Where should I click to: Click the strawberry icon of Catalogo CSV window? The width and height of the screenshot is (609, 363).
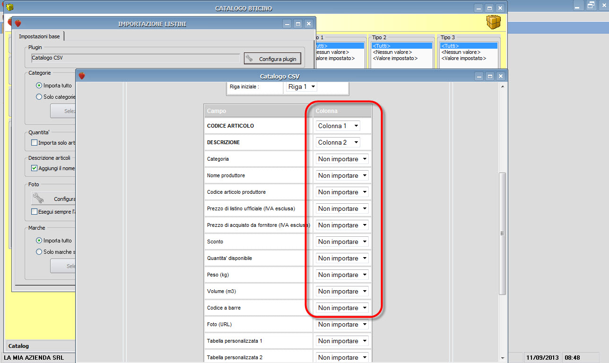point(82,76)
